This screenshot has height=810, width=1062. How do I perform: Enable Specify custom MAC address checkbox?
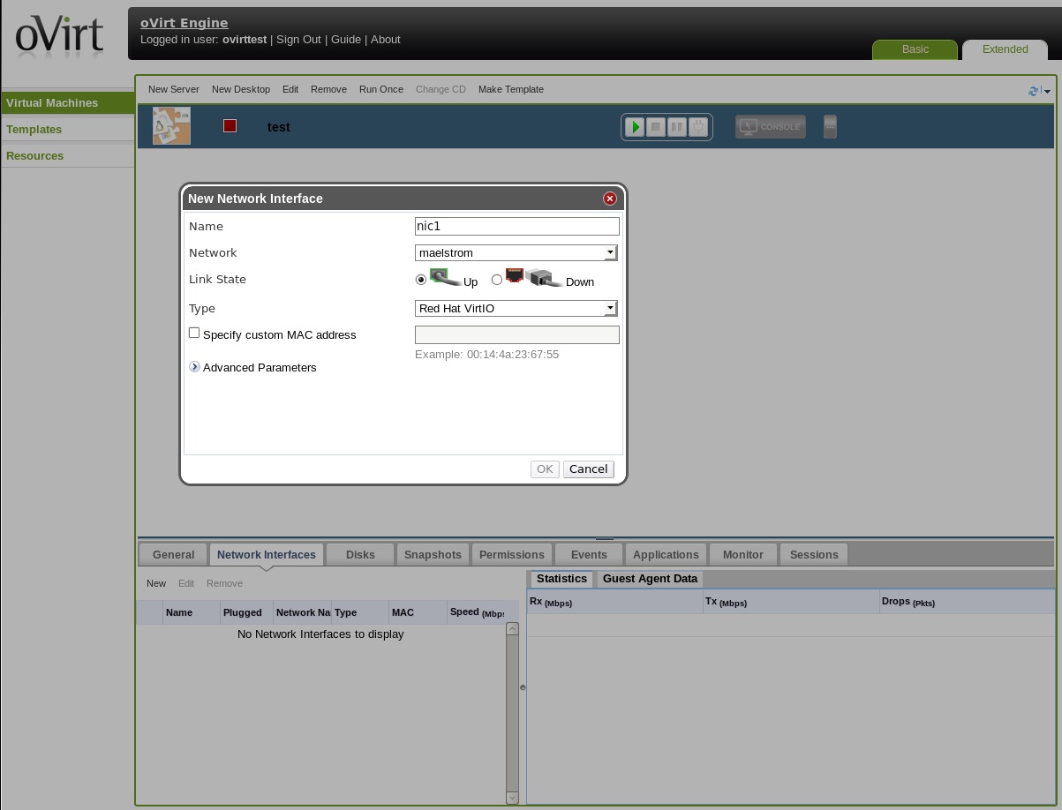(x=194, y=333)
